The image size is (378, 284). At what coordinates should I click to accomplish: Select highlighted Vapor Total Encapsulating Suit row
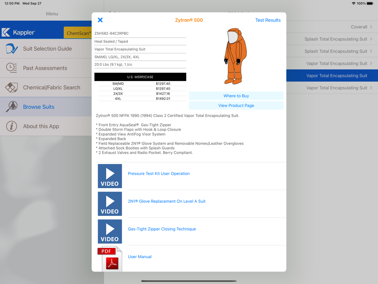332,76
